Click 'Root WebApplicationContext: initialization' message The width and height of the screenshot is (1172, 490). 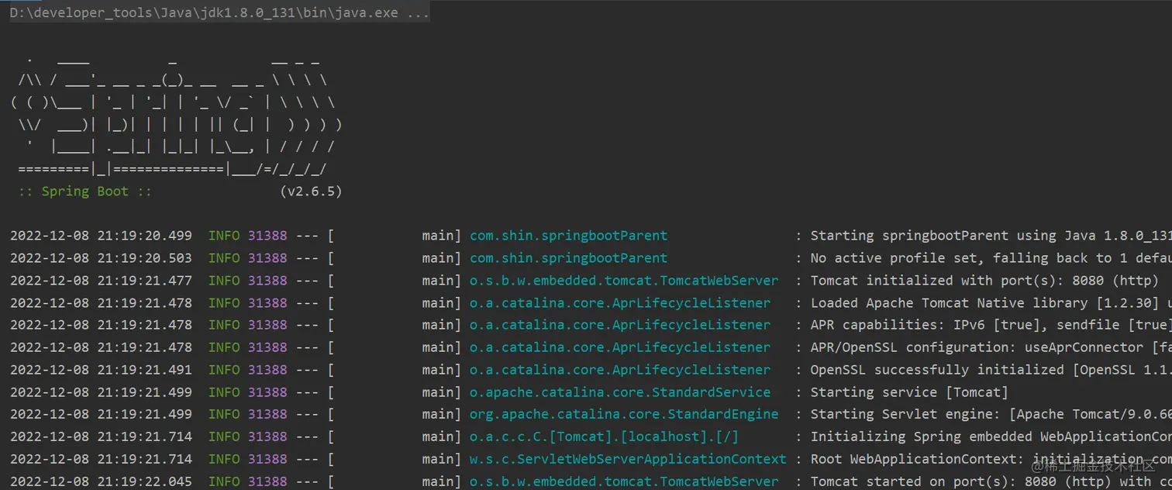click(x=991, y=459)
